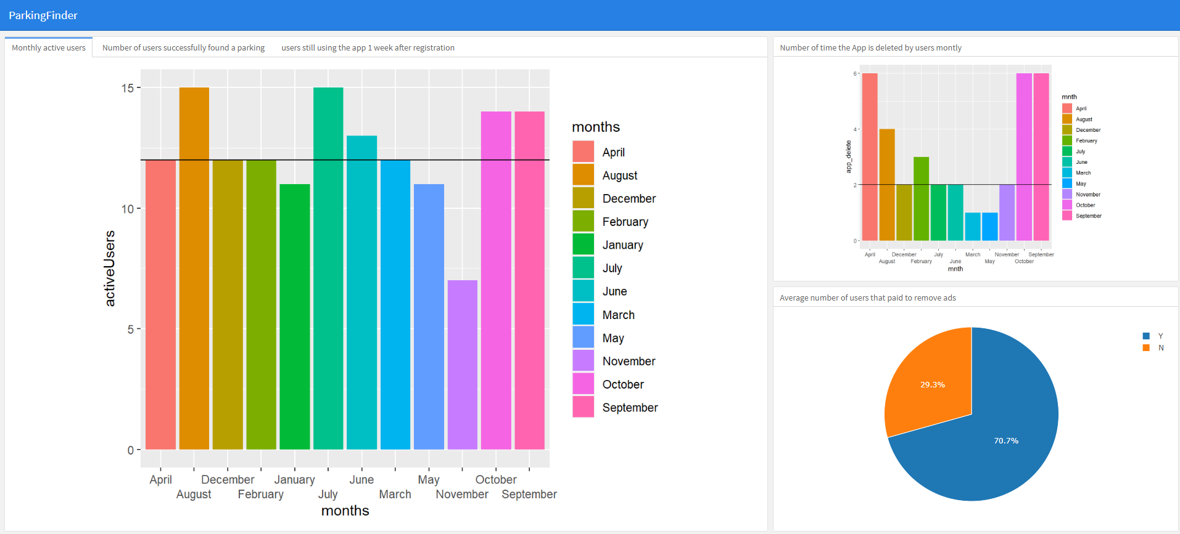This screenshot has height=534, width=1180.
Task: Toggle the N legend entry of pie chart
Action: [x=1153, y=348]
